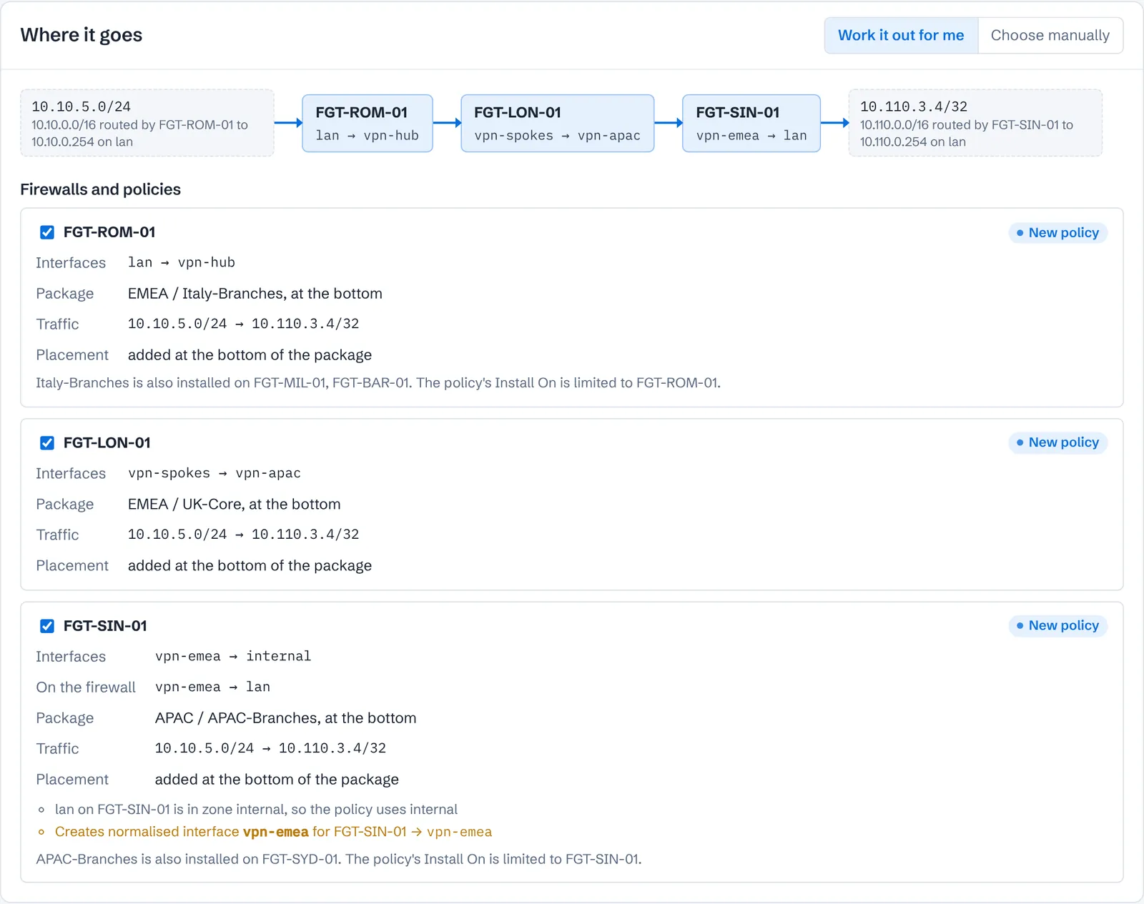Click placement text in FGT-LON-01 card

coord(250,566)
